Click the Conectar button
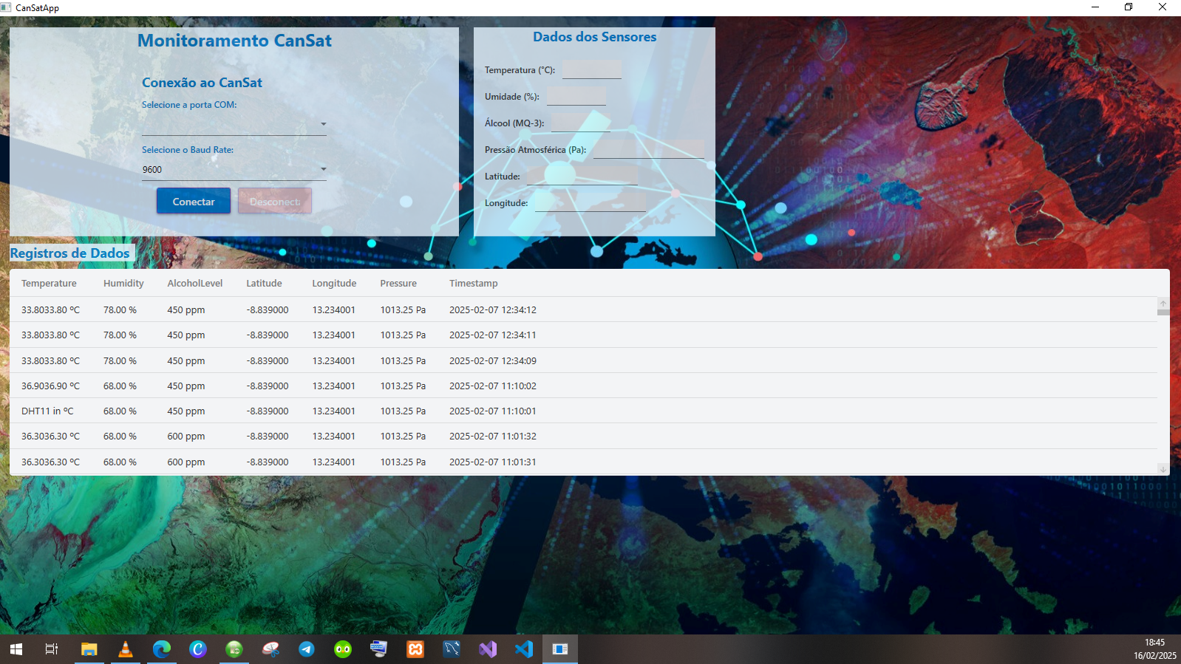 pyautogui.click(x=194, y=201)
